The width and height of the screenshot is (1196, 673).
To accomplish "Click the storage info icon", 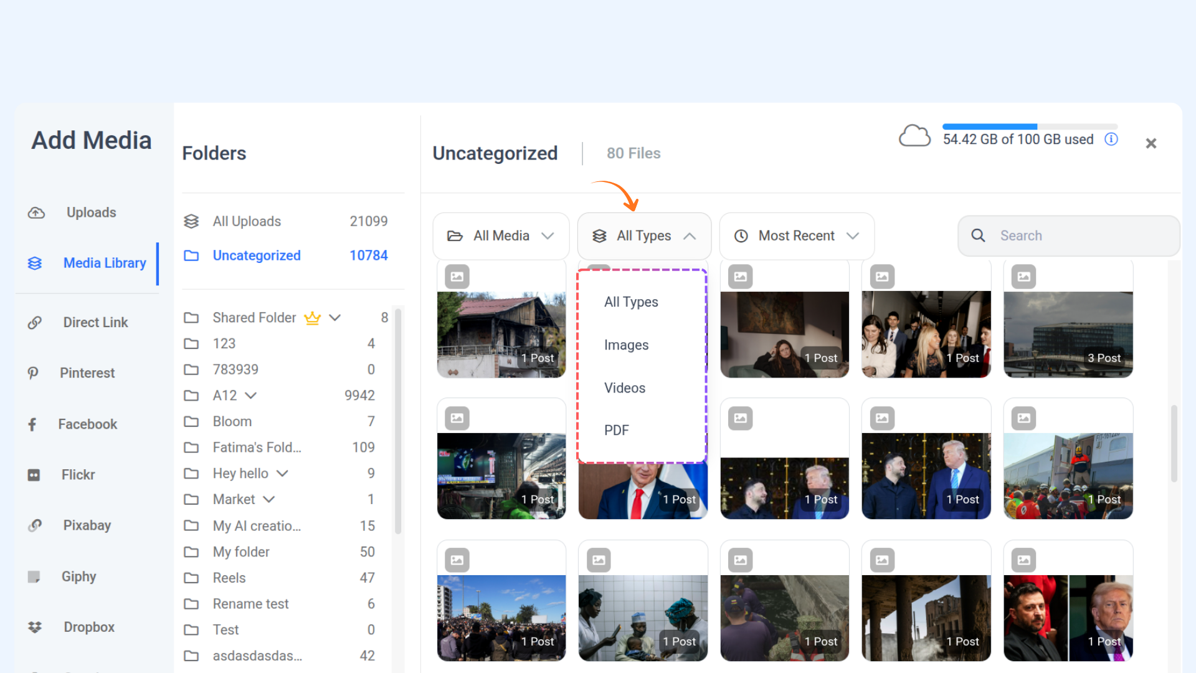I will pos(1111,139).
